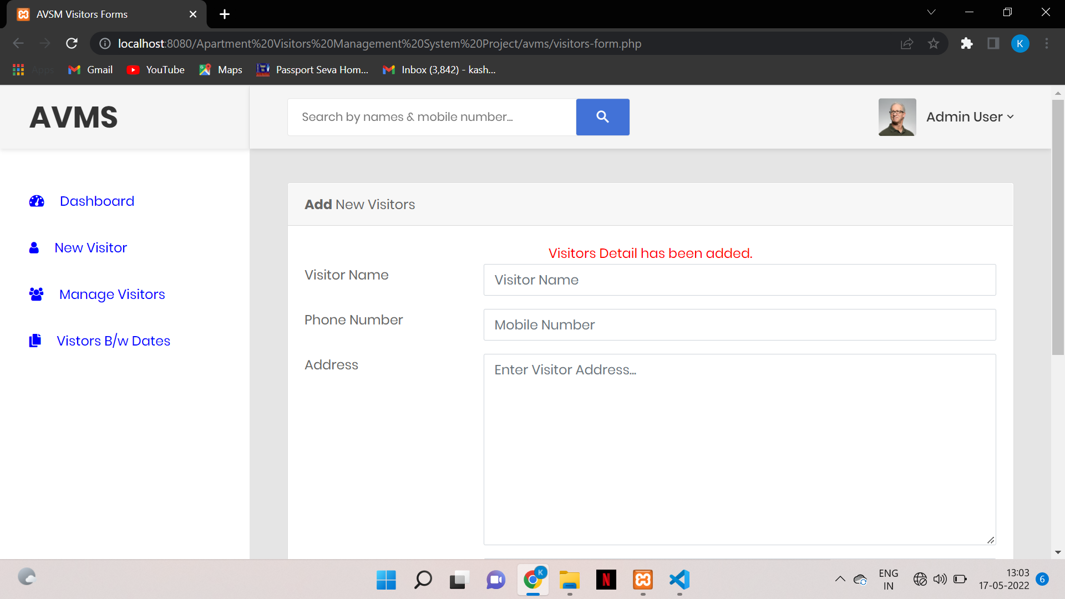
Task: Click the Vistors B/w Dates documents icon
Action: (35, 341)
